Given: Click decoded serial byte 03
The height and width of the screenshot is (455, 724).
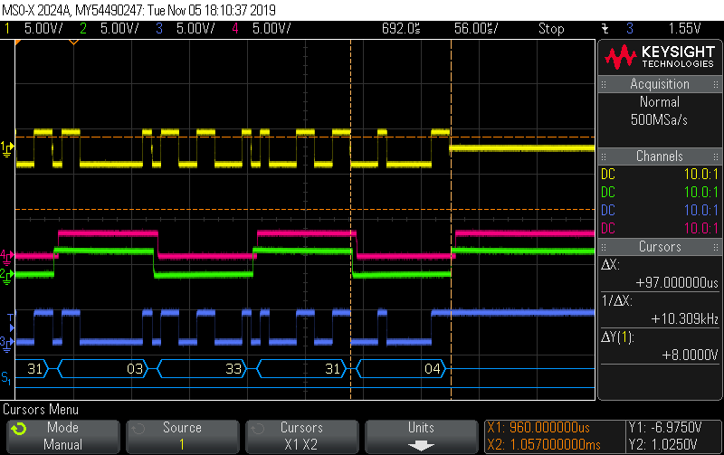Looking at the screenshot, I should tap(135, 369).
